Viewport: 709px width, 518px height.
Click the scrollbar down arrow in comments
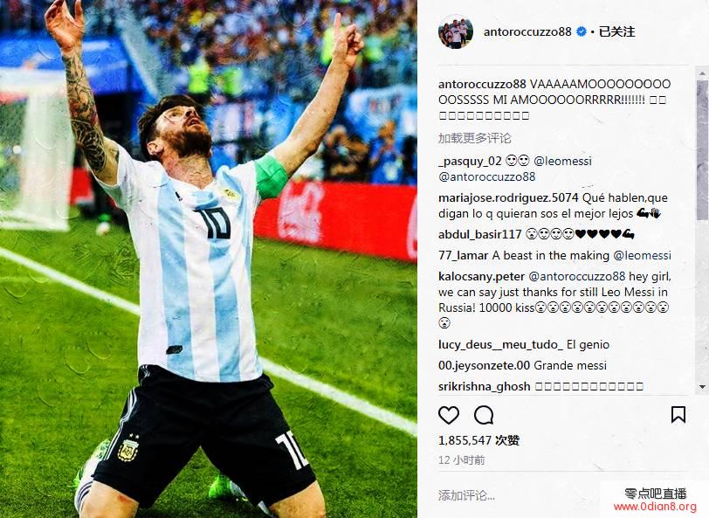coord(702,387)
